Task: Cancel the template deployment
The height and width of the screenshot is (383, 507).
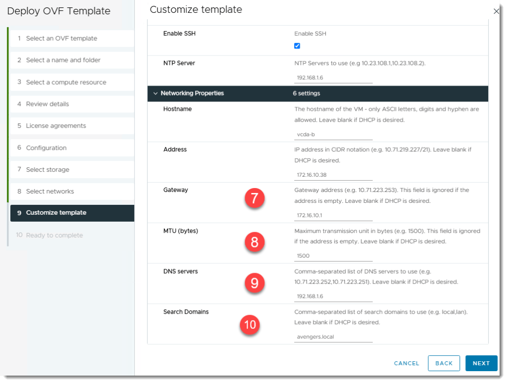Action: (406, 363)
